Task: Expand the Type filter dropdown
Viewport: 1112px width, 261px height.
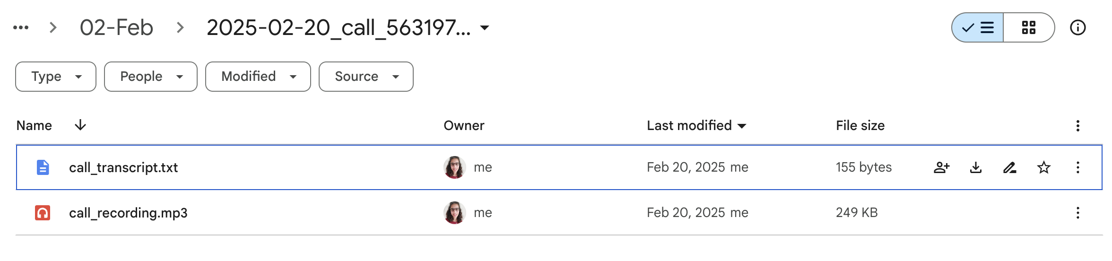Action: 56,77
